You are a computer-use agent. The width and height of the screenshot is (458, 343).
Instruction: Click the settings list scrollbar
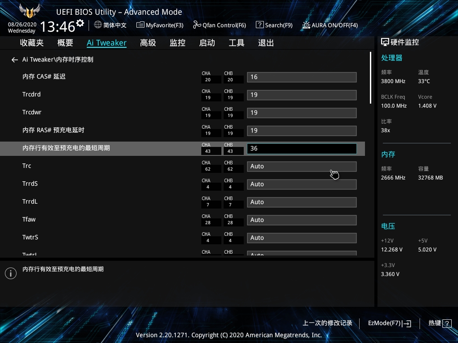point(370,78)
